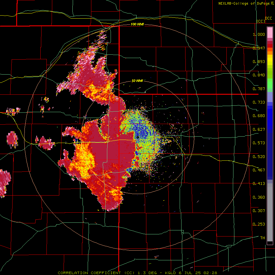
Task: Click the [CC] product label
Action: tap(261, 21)
